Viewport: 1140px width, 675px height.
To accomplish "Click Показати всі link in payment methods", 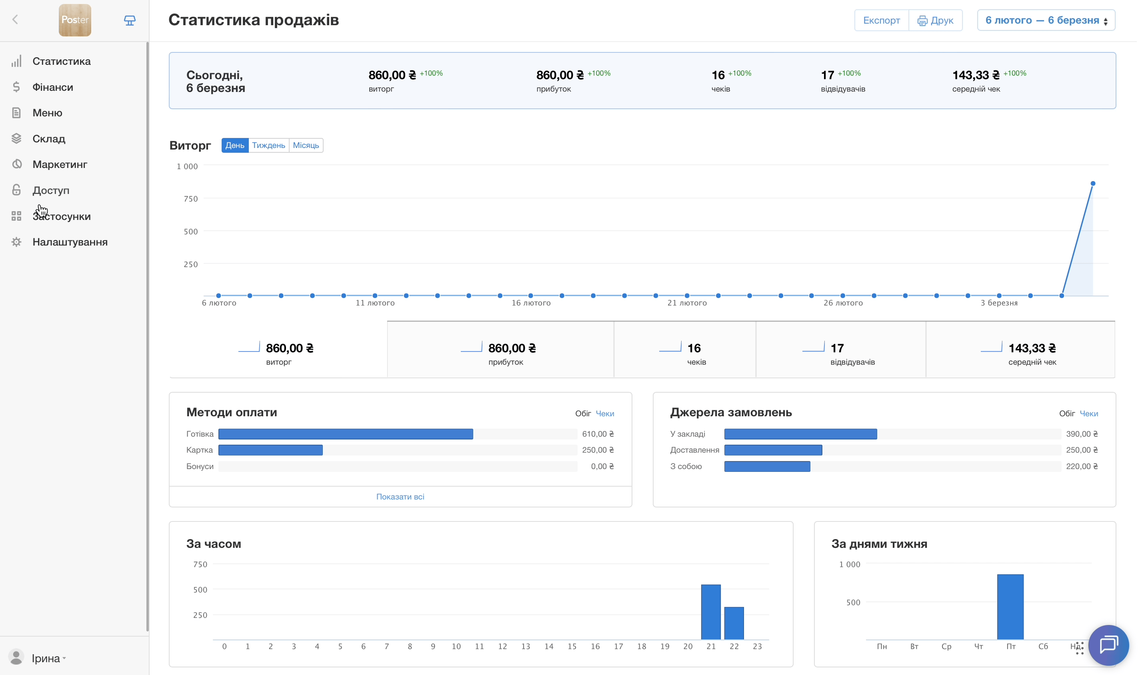I will pos(400,497).
